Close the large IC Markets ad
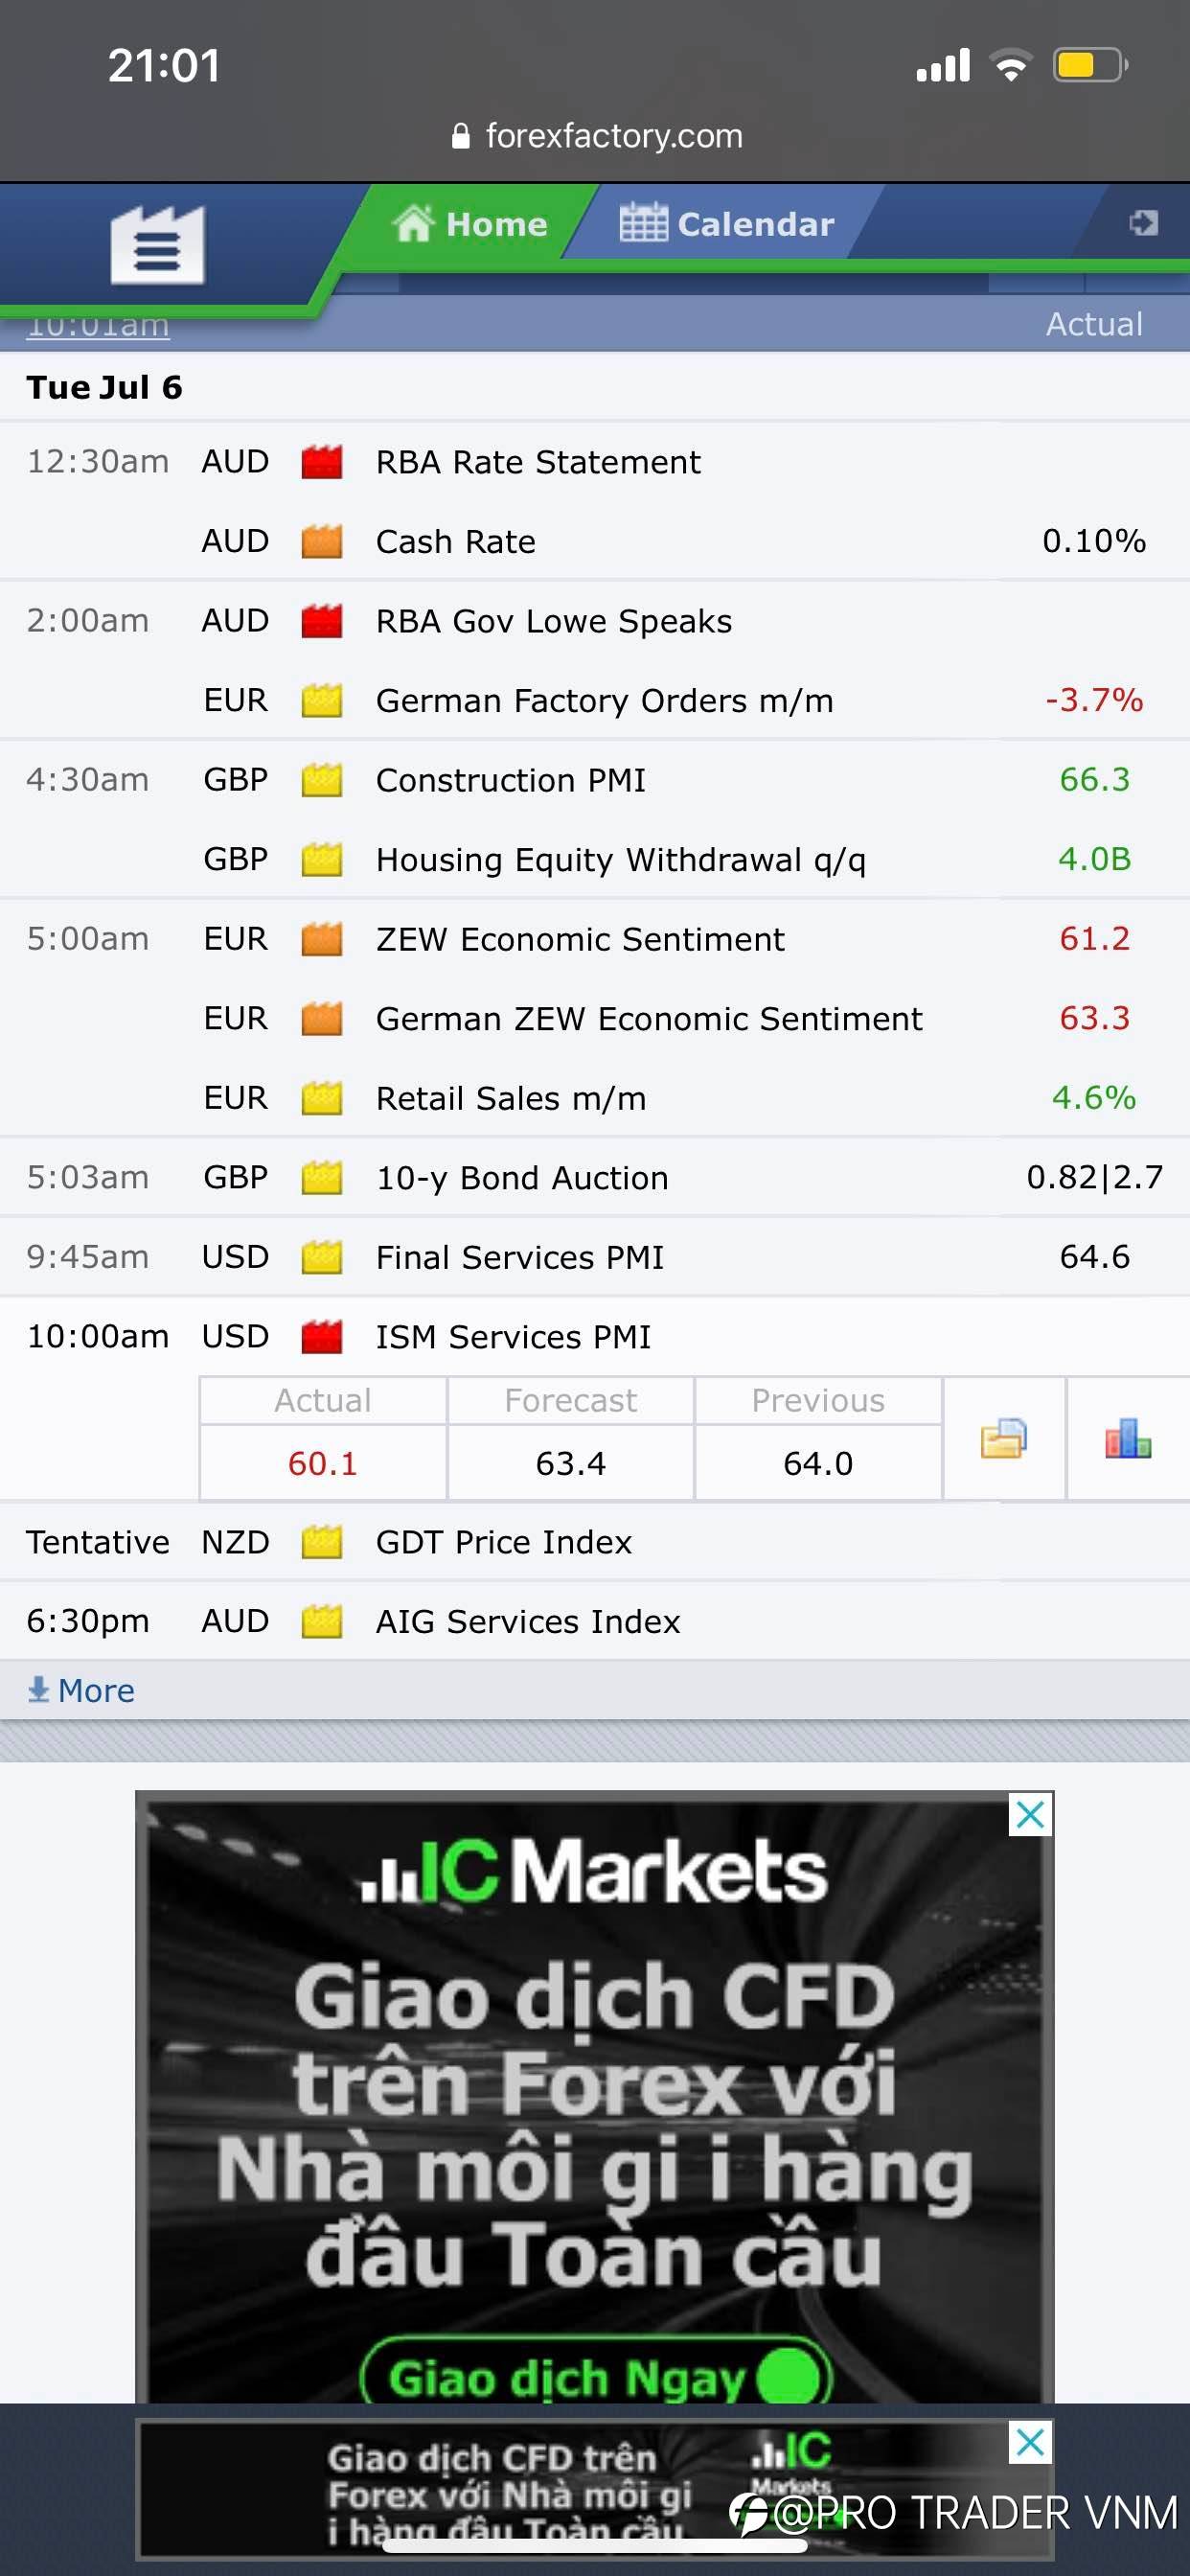Viewport: 1190px width, 2576px height. pos(1030,1815)
